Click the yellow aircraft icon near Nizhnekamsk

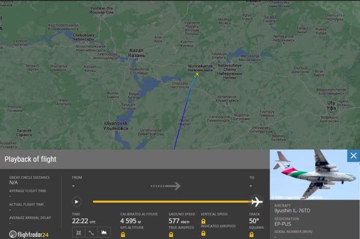click(197, 75)
